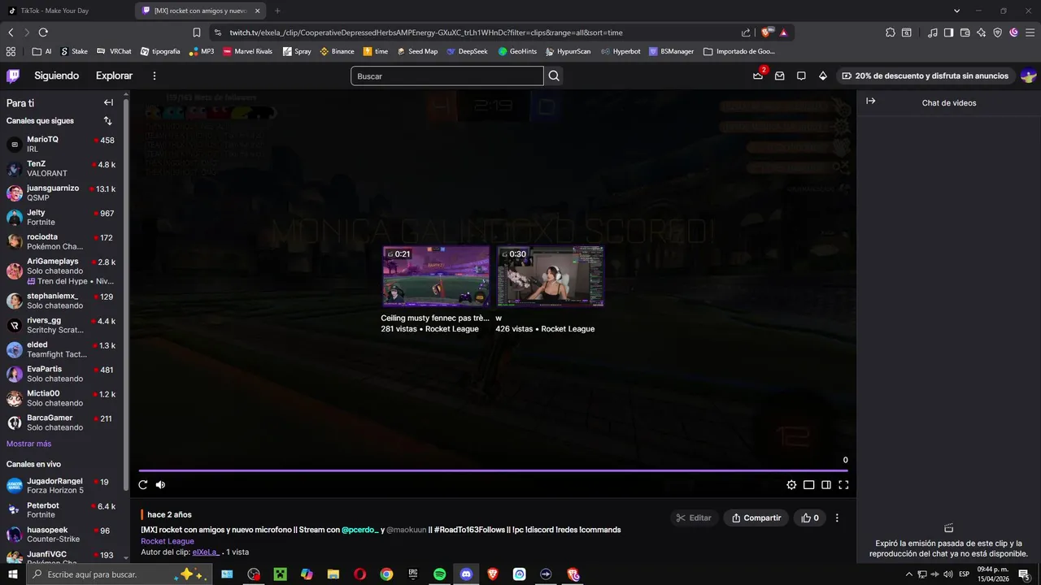Open more options dots beside like button
This screenshot has width=1041, height=585.
coord(837,518)
